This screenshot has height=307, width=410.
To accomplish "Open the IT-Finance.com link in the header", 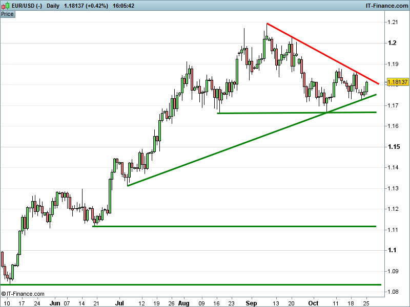I will [x=387, y=6].
